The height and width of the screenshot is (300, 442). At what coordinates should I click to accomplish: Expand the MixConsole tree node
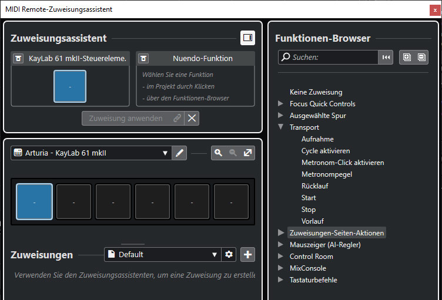(x=281, y=268)
